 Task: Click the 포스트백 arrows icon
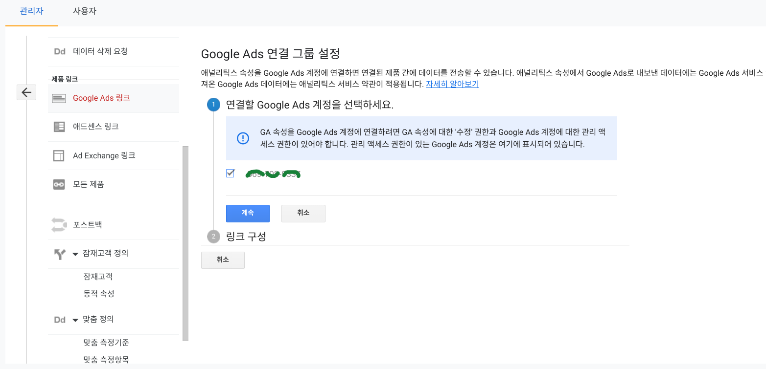point(59,225)
